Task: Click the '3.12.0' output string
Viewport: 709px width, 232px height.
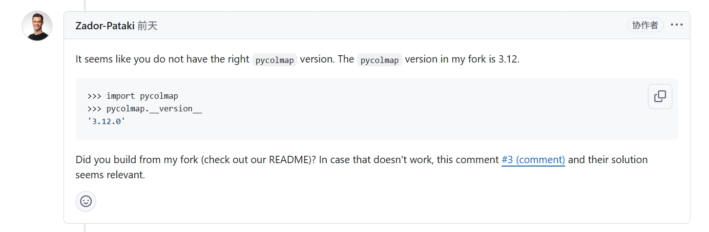Action: coord(106,121)
